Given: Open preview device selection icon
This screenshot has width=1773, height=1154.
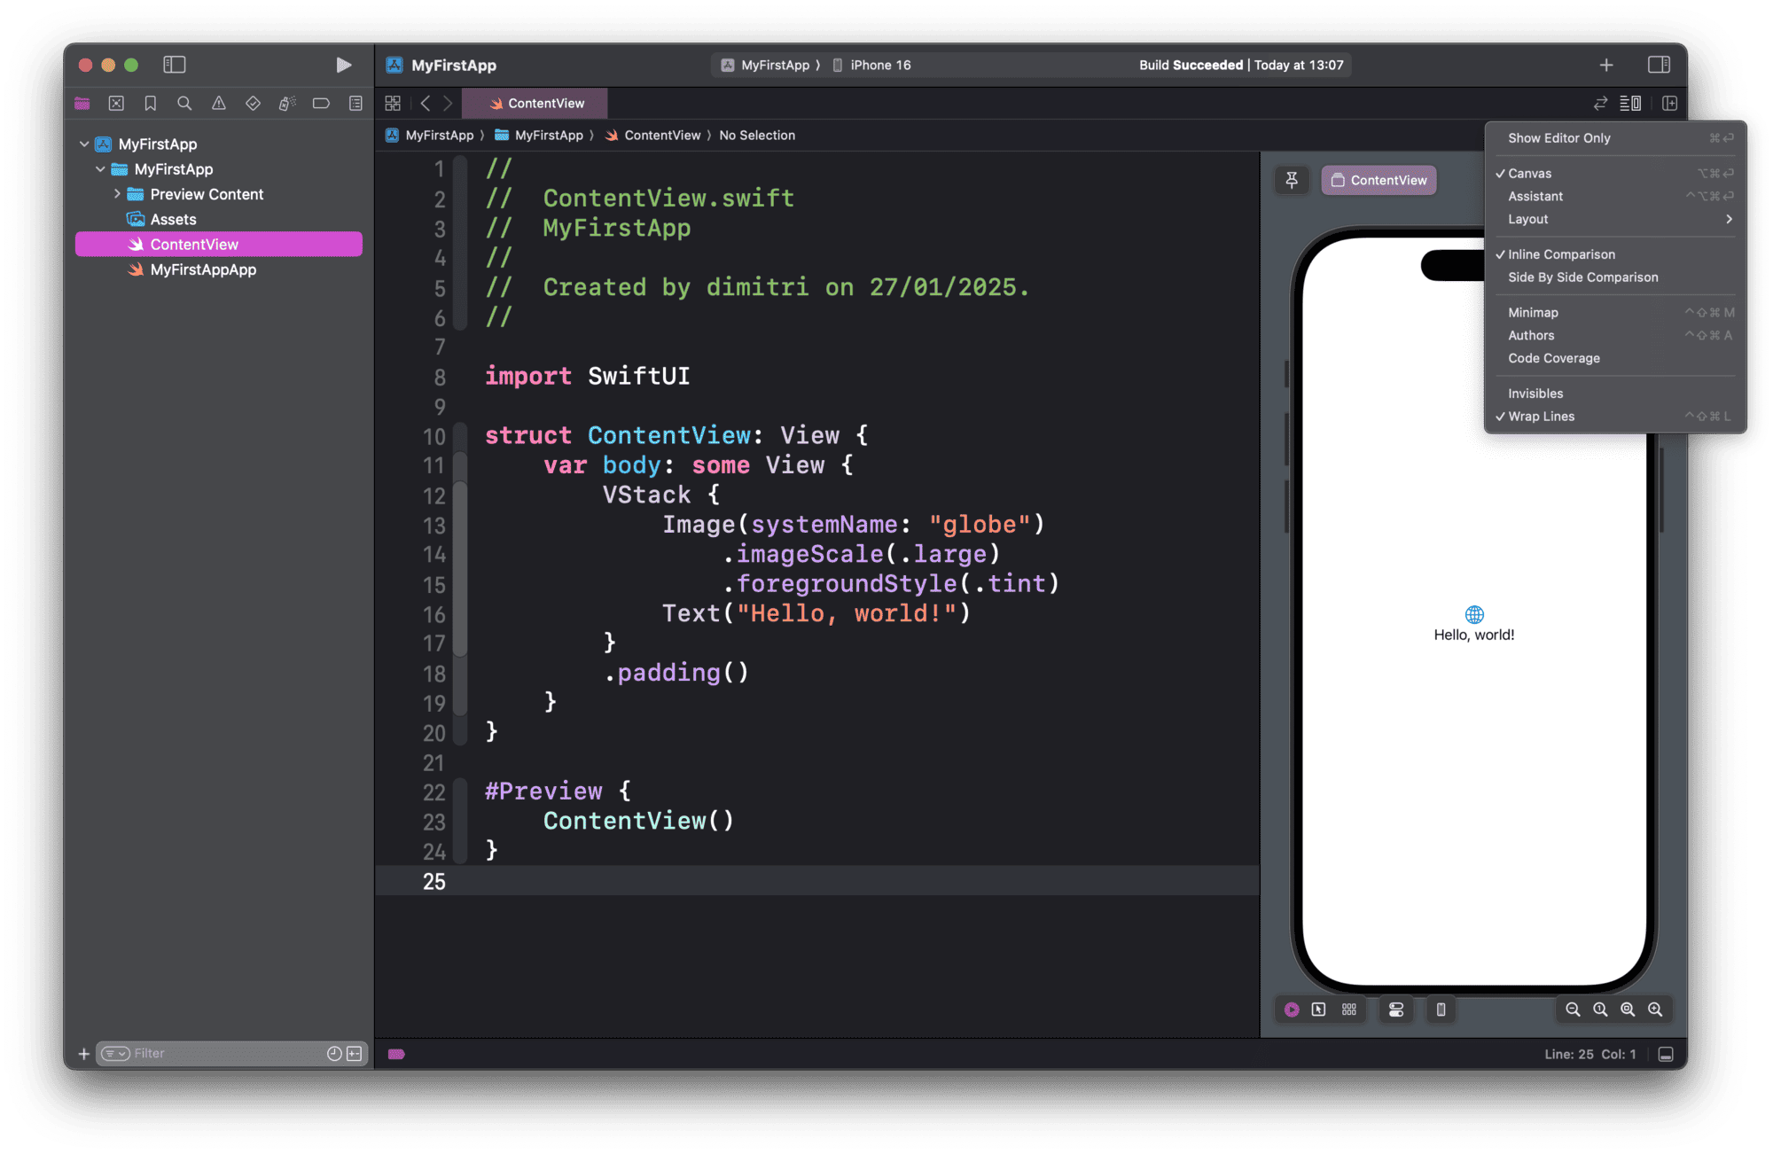Looking at the screenshot, I should click(1441, 1010).
